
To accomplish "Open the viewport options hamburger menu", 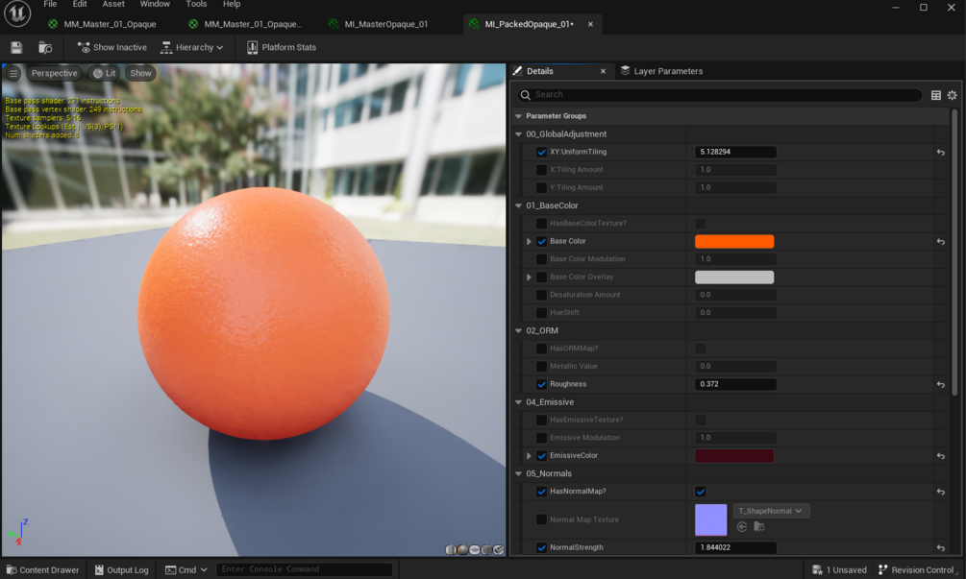I will point(12,73).
